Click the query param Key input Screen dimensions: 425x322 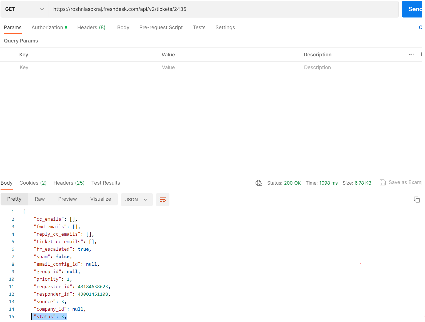point(87,68)
